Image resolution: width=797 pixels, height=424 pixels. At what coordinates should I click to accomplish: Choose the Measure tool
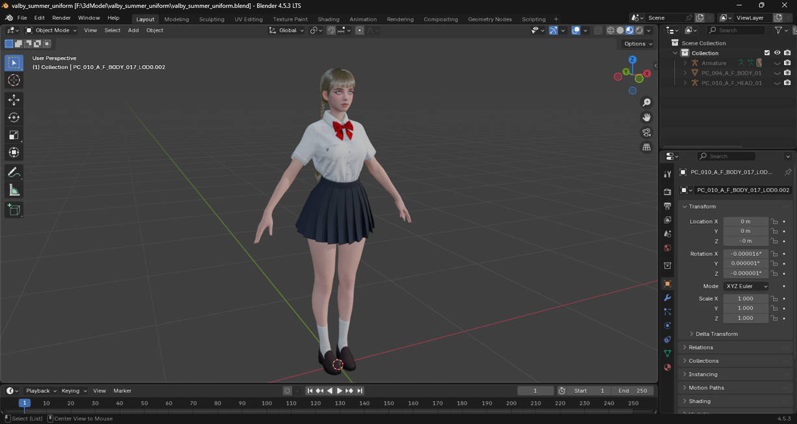point(14,190)
